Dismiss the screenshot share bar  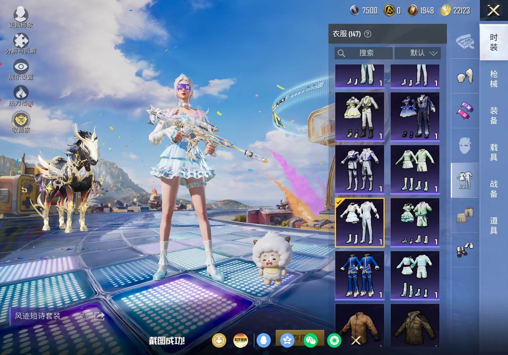coord(356,341)
